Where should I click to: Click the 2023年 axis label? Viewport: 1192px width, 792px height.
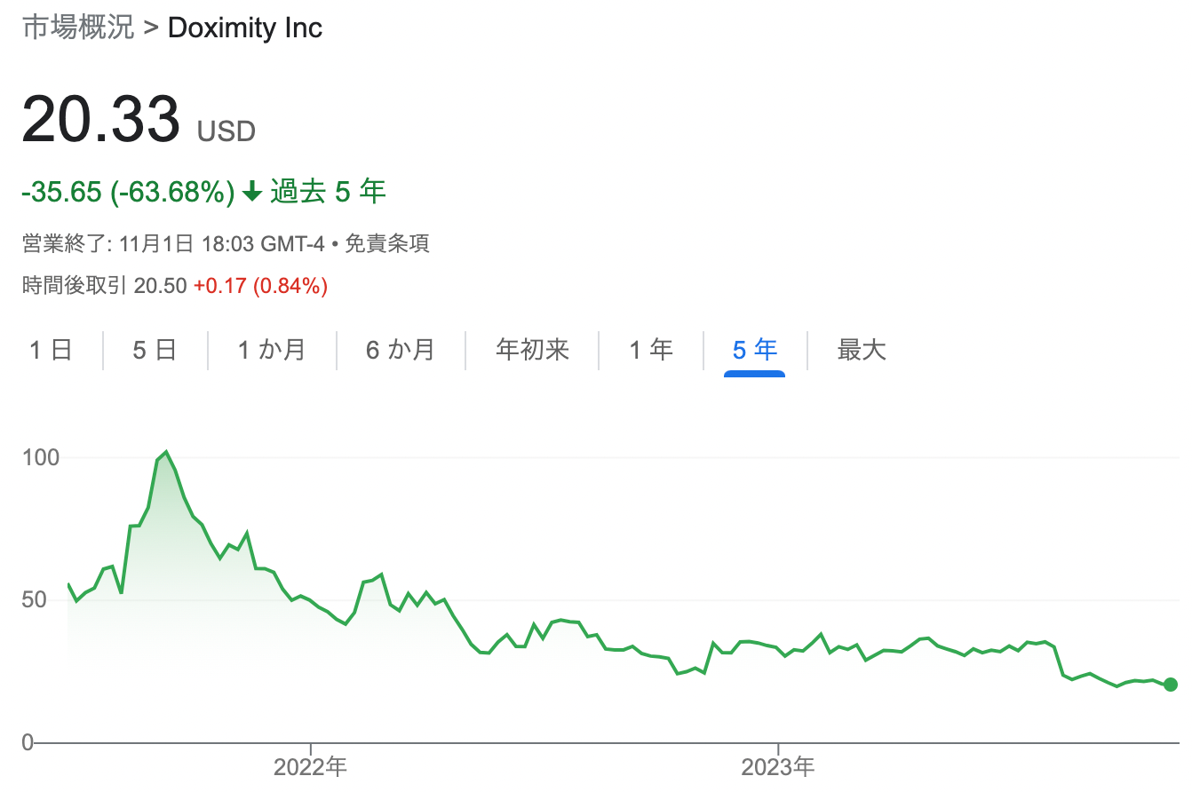778,767
